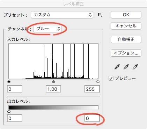Viewport: 147px width, 129px height.
Task: Click the gray midtone input slider handle
Action: 53,81
